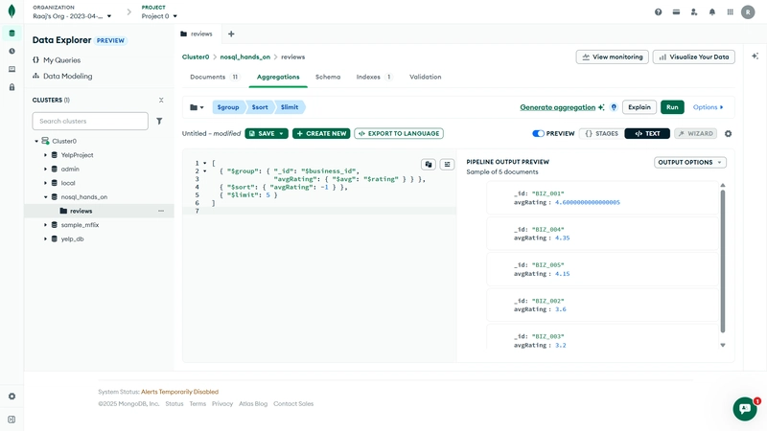Click the lightbulb hint icon
This screenshot has height=431, width=767.
point(614,107)
